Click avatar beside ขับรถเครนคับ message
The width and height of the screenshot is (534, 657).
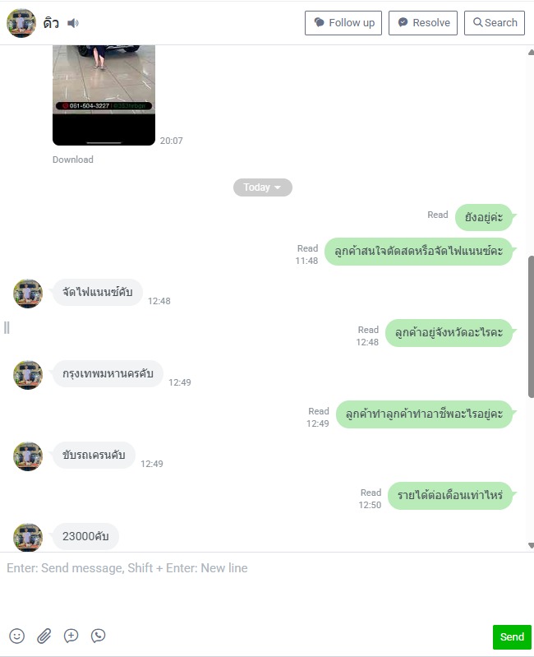28,456
